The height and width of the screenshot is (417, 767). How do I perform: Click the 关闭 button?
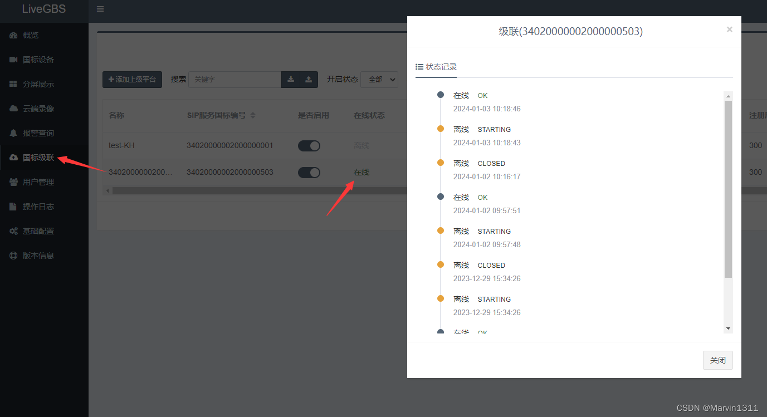point(718,360)
